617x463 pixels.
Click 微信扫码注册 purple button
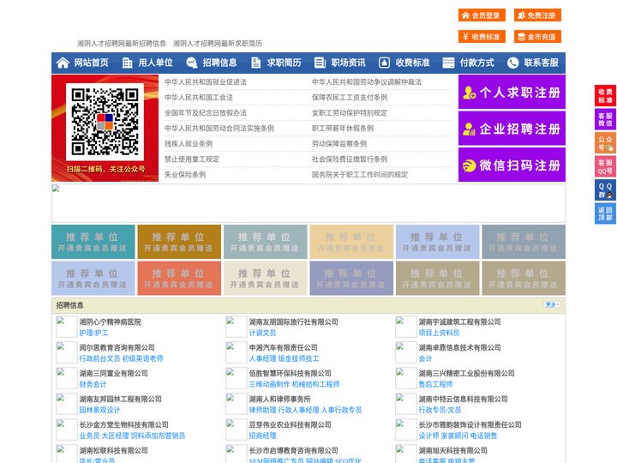pos(512,165)
